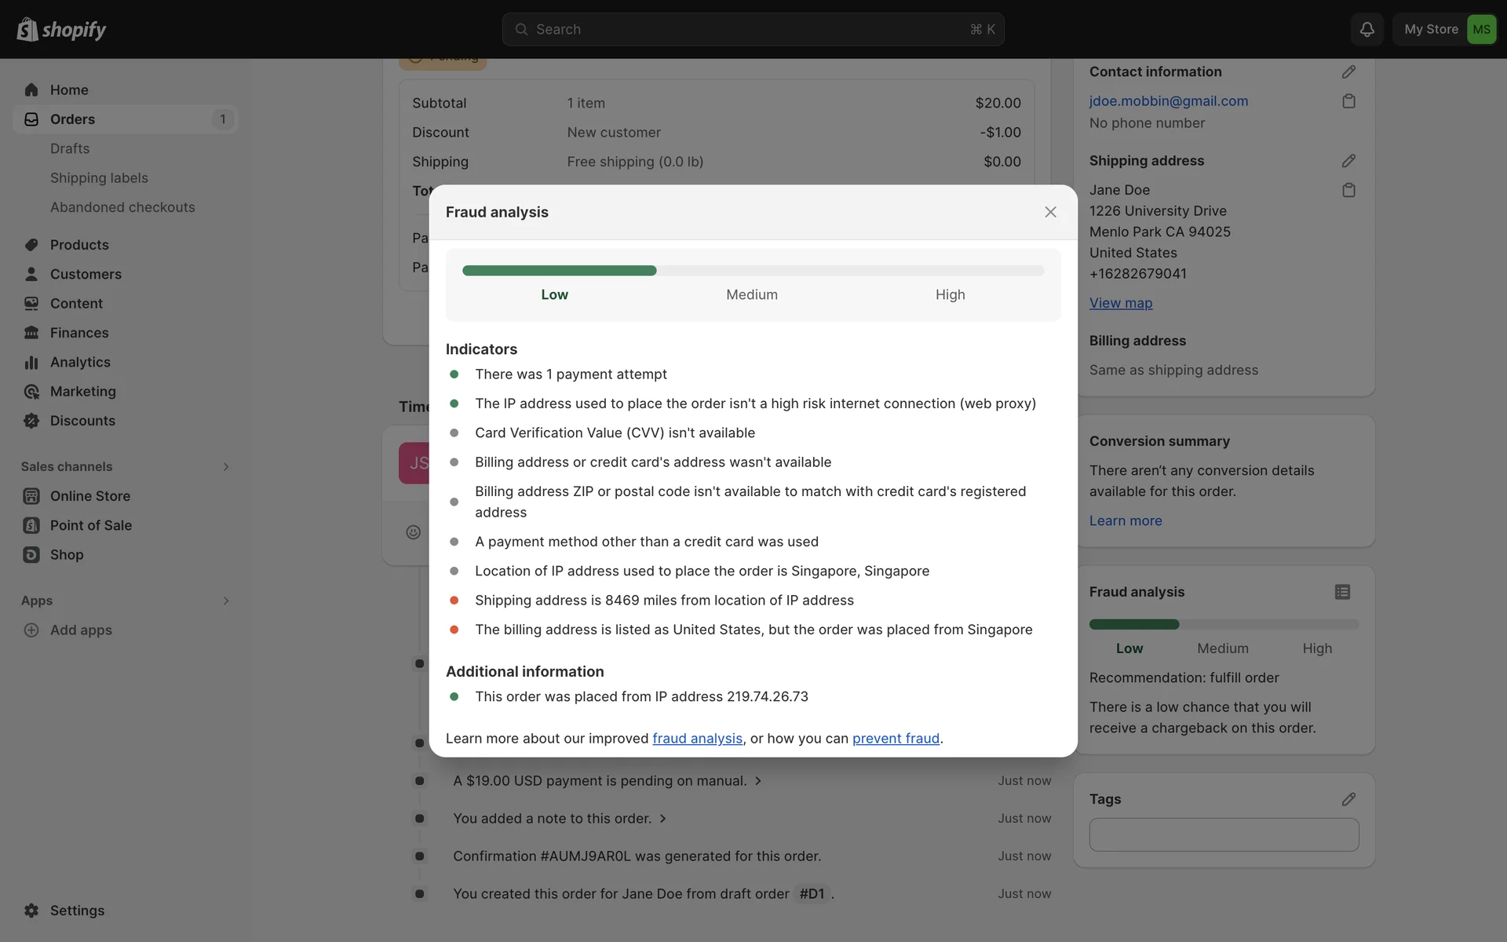Copy email address clipboard icon
1507x942 pixels.
[1348, 101]
